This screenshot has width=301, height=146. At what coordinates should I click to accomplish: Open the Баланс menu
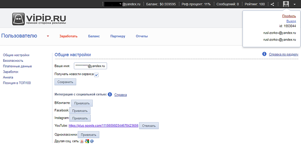[x=94, y=36]
